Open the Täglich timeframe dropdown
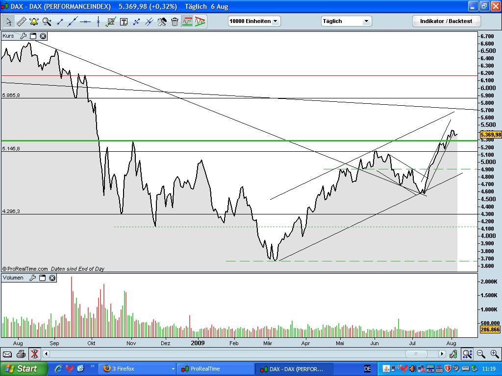The height and width of the screenshot is (376, 502). click(346, 21)
